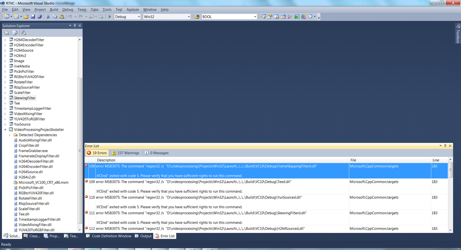Sort errors by Description column header
461x250 pixels.
(222, 160)
